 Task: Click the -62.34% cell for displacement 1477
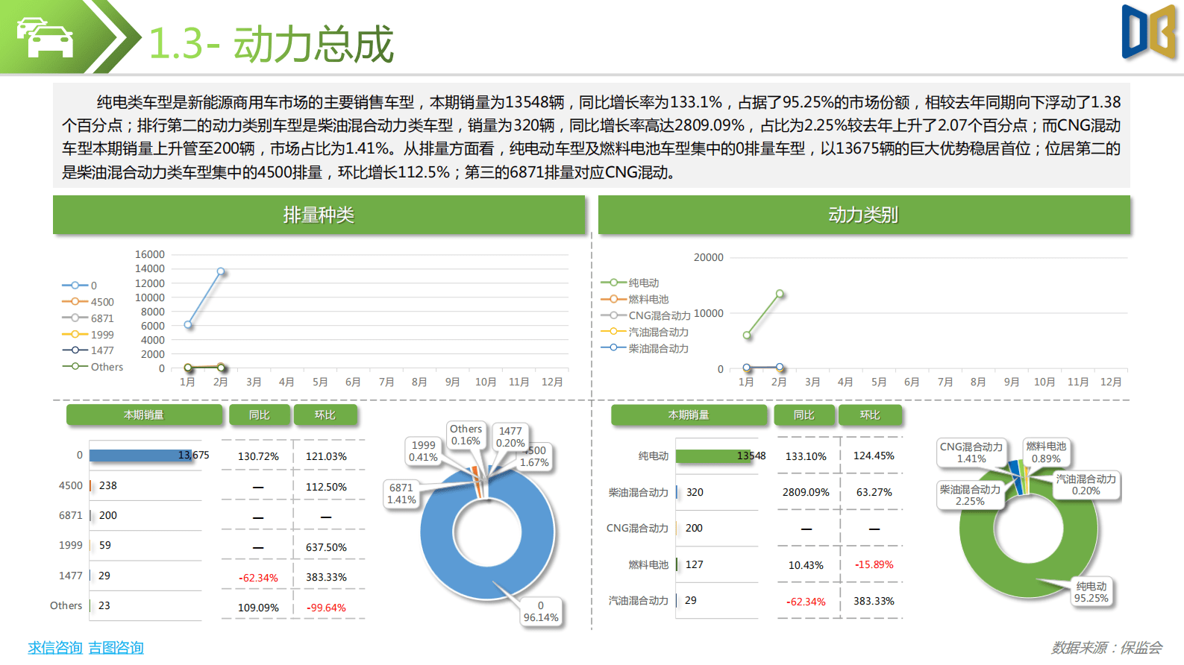tap(258, 578)
